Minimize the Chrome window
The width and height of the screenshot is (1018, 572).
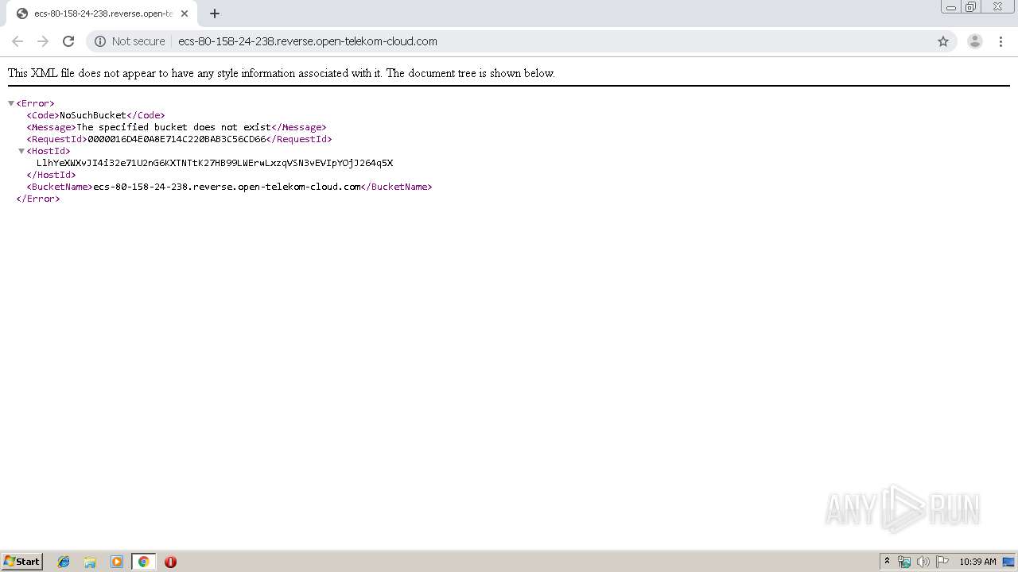coord(950,7)
